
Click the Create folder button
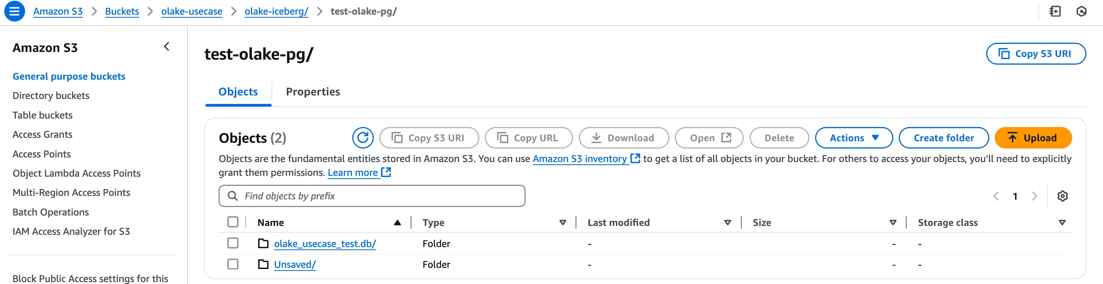pyautogui.click(x=943, y=138)
